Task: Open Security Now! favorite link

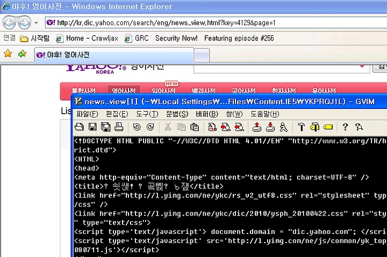Action: point(176,39)
